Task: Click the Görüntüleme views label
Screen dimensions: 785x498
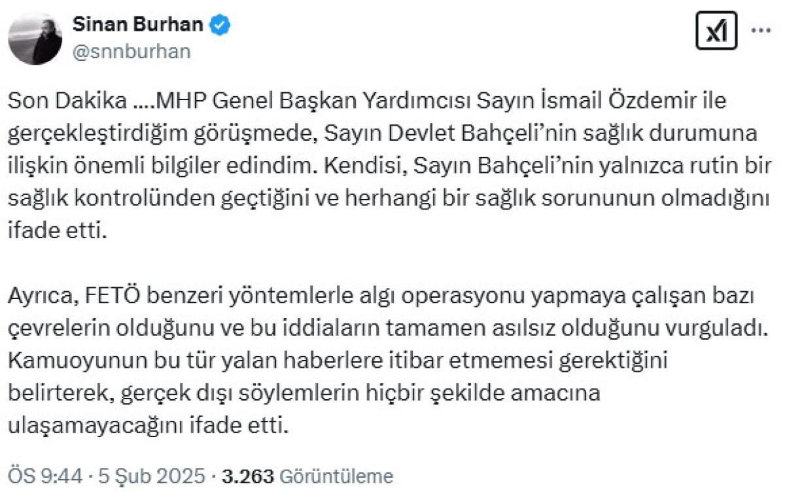Action: [x=336, y=476]
